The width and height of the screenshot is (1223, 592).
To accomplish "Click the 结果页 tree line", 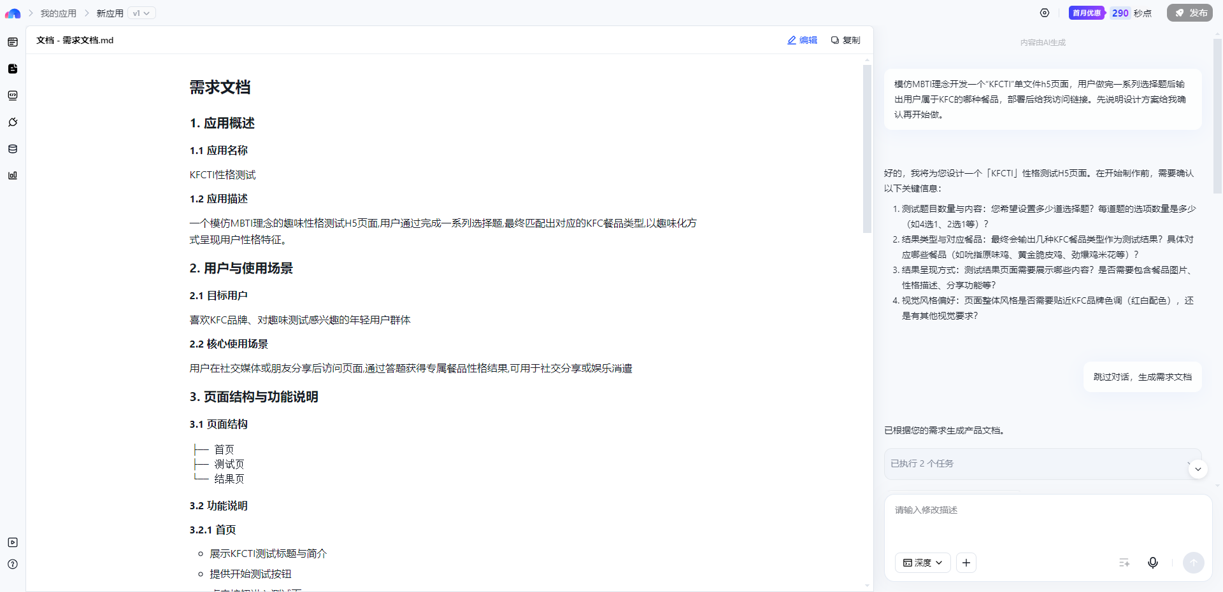I will tap(219, 479).
